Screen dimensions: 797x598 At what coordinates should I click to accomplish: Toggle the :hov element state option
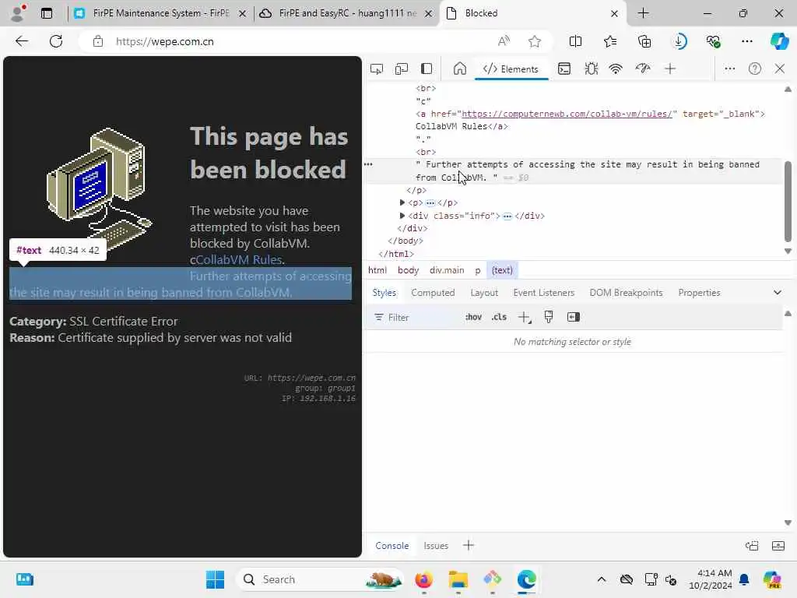pos(473,317)
